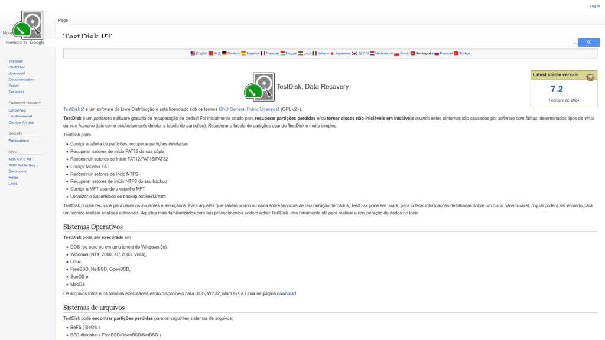Screen dimensions: 605x340
Task: Open Mon CV (FR) link
Action: tap(19, 159)
